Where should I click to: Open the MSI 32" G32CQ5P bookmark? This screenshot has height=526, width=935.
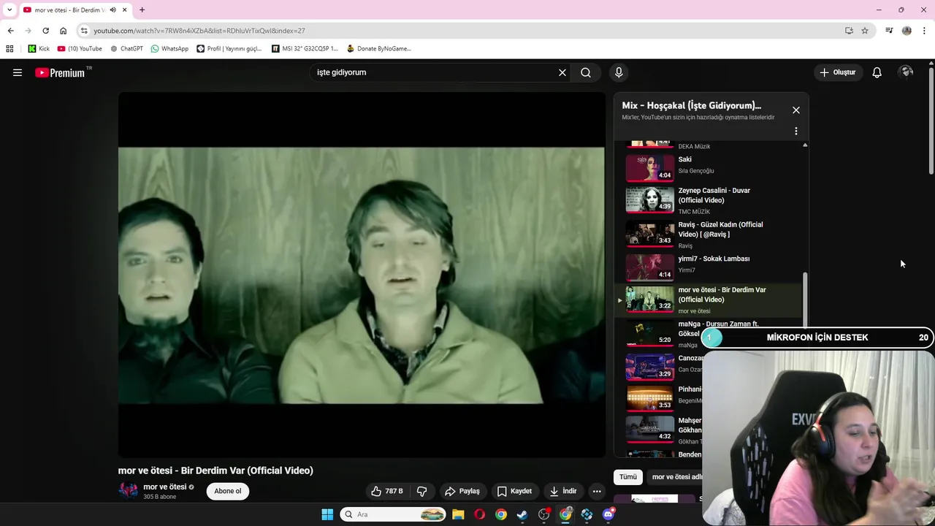(x=305, y=49)
